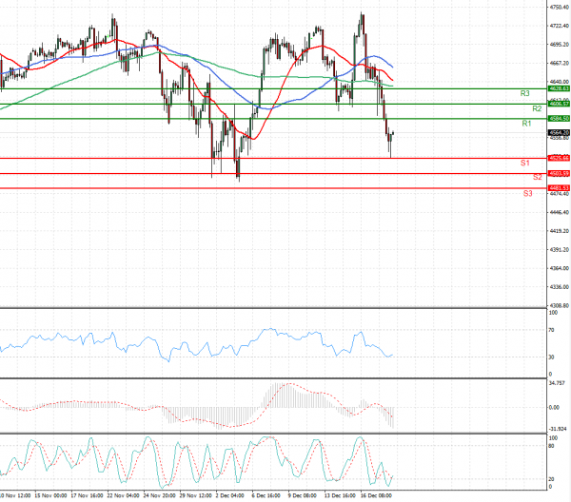This screenshot has width=571, height=502.
Task: Click the 9 Dec 08:00 date label
Action: [303, 495]
